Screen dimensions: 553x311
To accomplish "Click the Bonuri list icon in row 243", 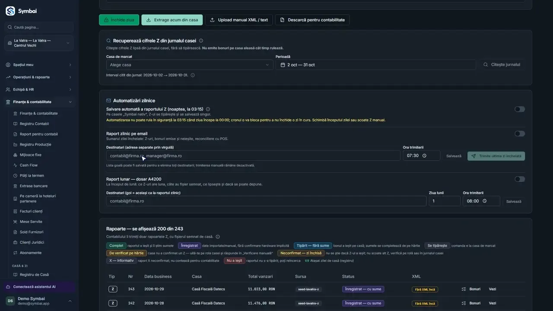I will (x=464, y=289).
